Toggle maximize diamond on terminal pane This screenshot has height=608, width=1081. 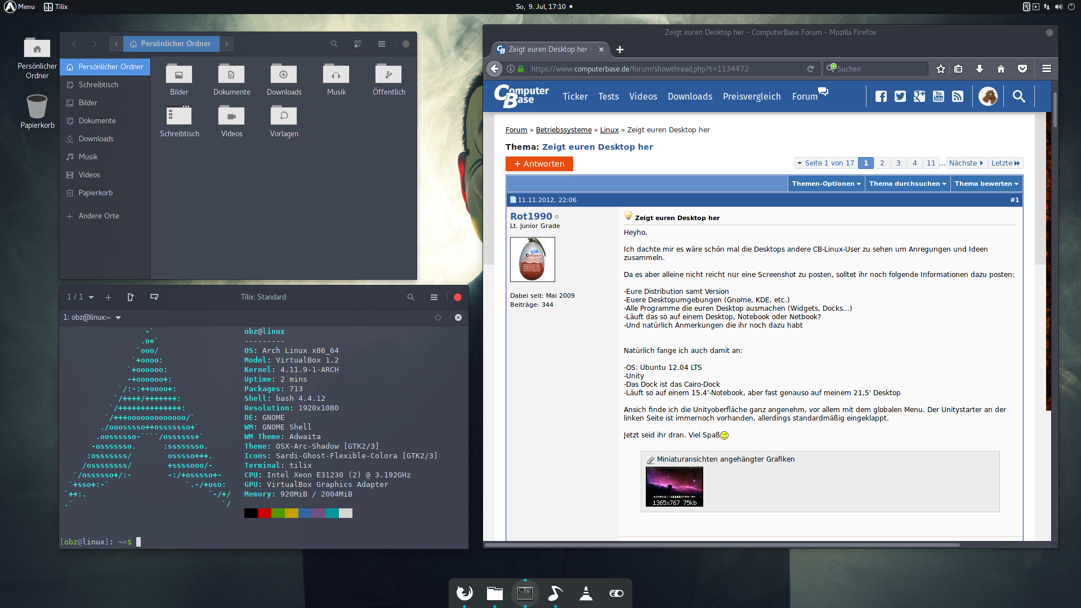438,318
